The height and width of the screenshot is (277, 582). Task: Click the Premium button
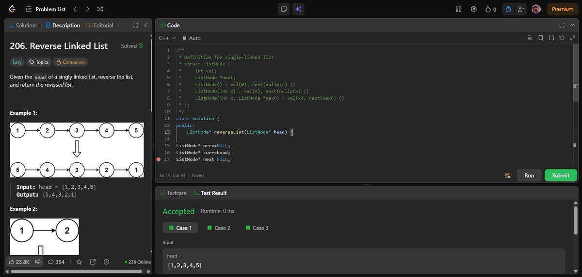coord(563,9)
